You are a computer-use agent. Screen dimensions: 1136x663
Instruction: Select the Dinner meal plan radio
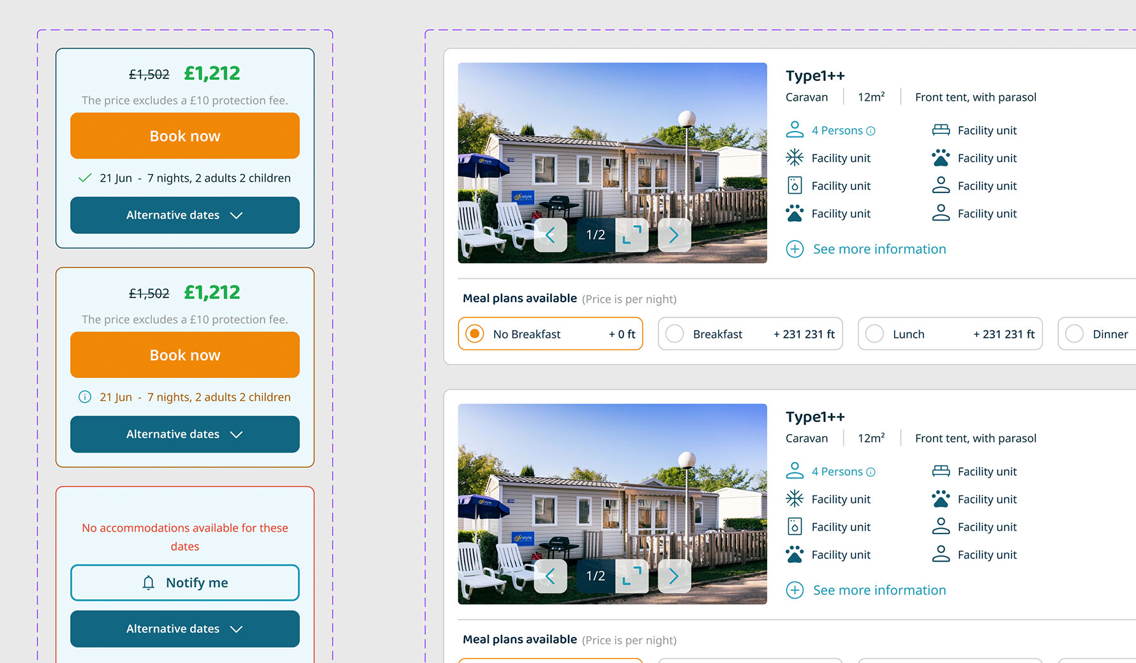click(x=1074, y=334)
